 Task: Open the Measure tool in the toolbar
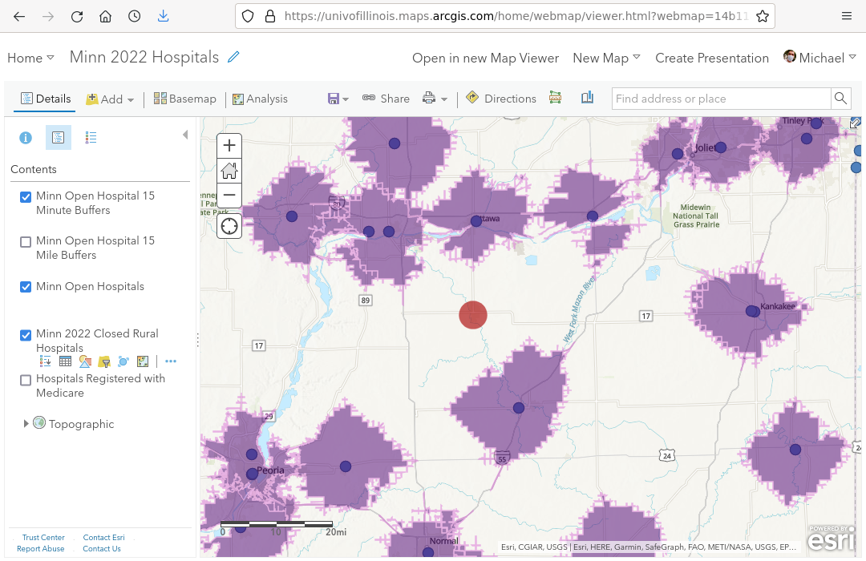click(x=556, y=99)
